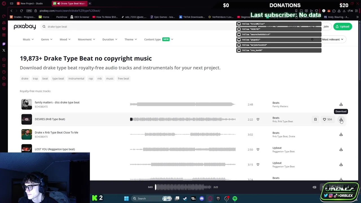Viewport: 361px width, 203px height.
Task: Click the Content ID shield on LOST YOU row
Action: coord(258,149)
